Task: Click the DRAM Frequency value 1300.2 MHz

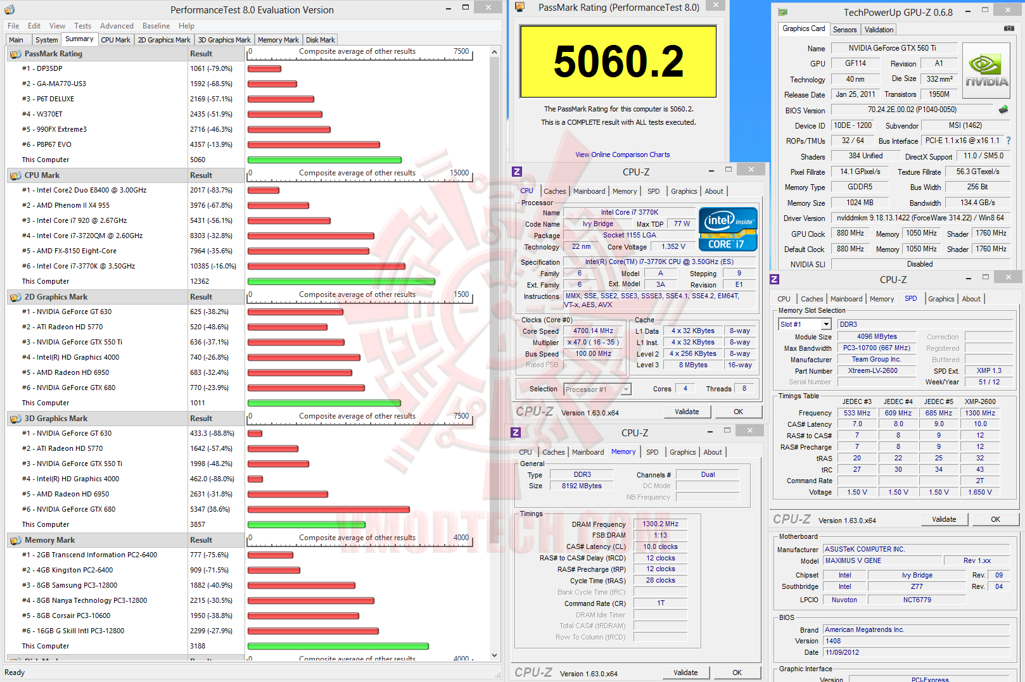Action: (660, 524)
